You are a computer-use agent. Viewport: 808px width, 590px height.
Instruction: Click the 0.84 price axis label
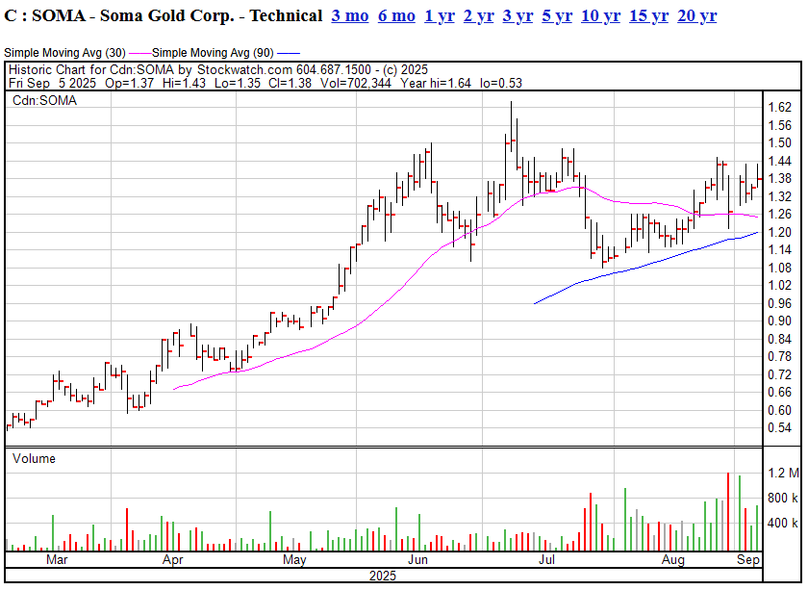coord(780,339)
